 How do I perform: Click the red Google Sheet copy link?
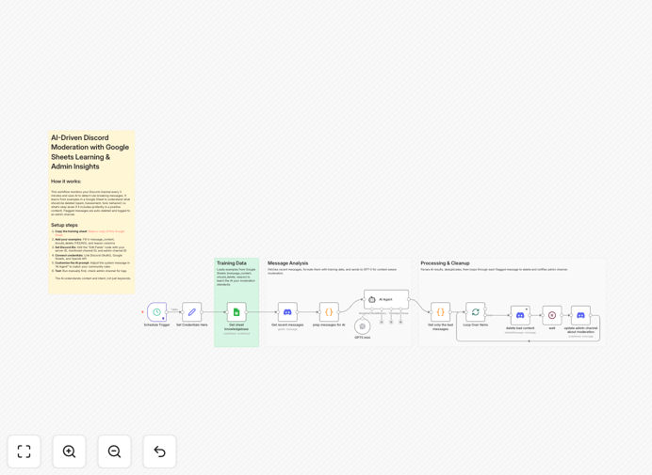coord(106,232)
